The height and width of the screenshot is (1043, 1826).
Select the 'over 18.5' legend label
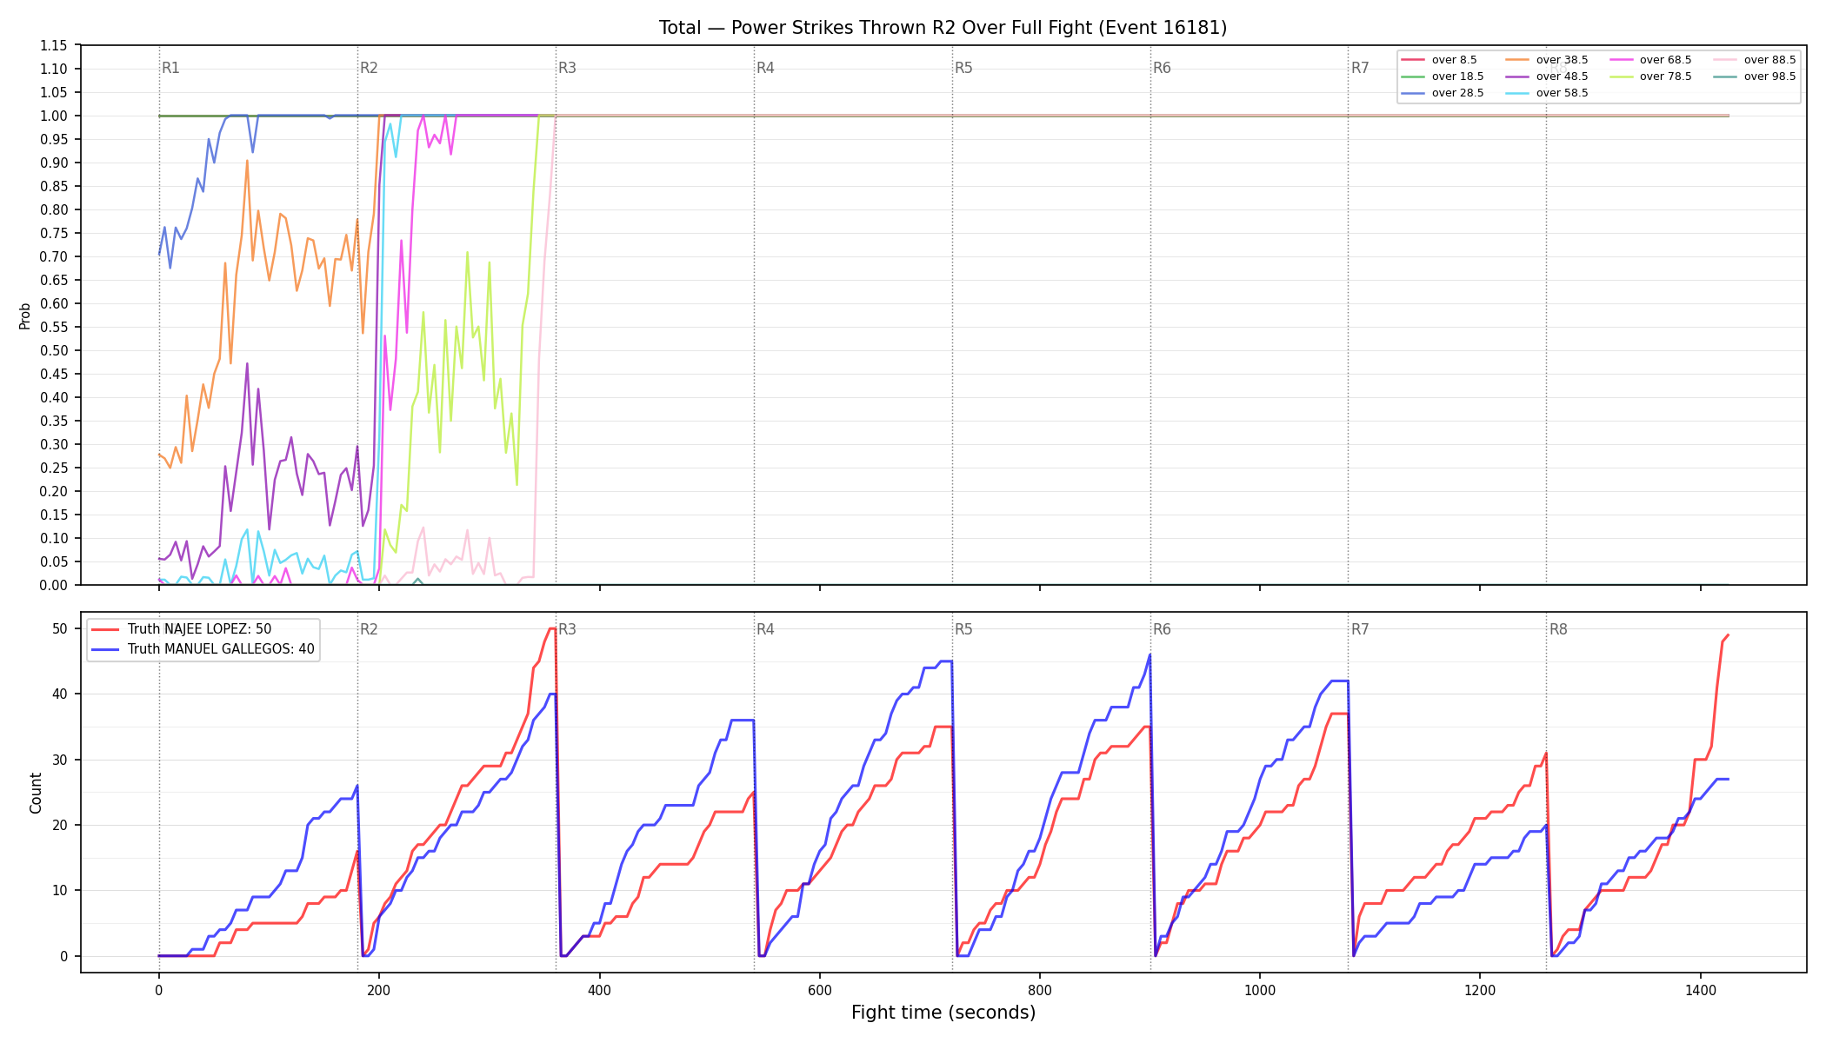click(x=1458, y=76)
